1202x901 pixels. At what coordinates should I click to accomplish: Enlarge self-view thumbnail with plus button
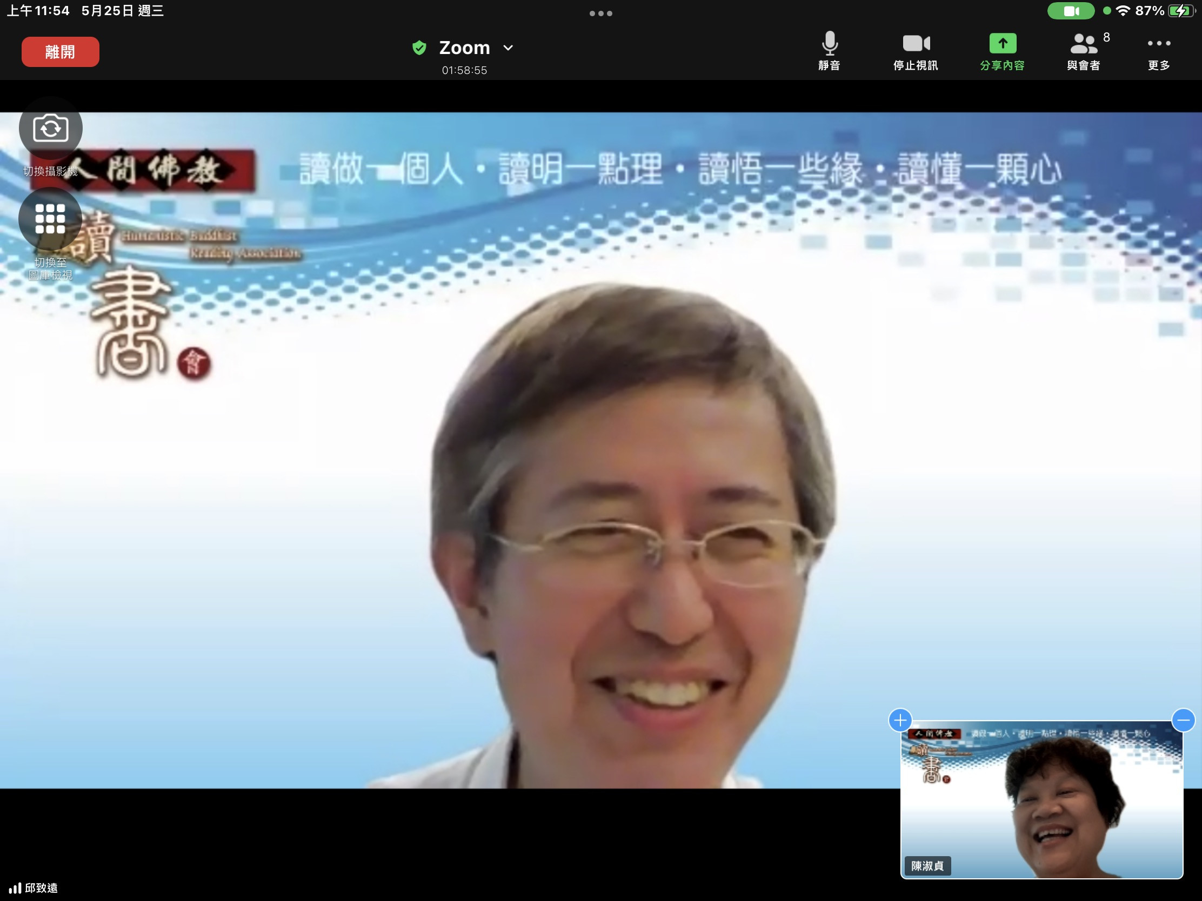coord(900,720)
